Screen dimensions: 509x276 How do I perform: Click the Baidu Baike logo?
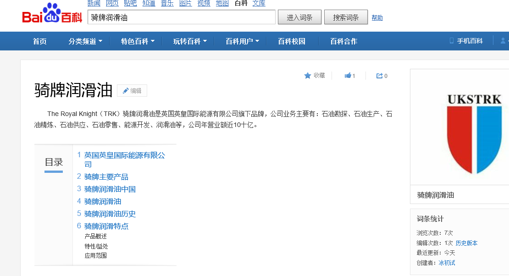[x=52, y=14]
